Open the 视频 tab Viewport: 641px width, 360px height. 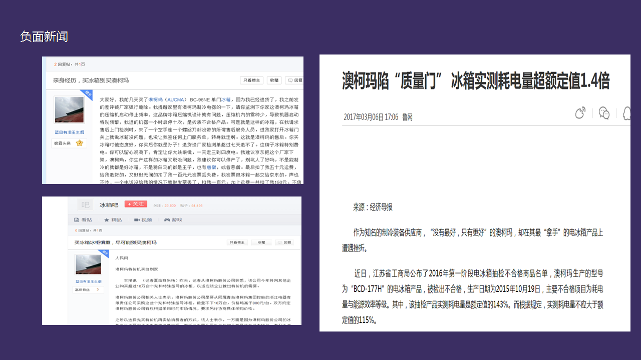tap(143, 219)
